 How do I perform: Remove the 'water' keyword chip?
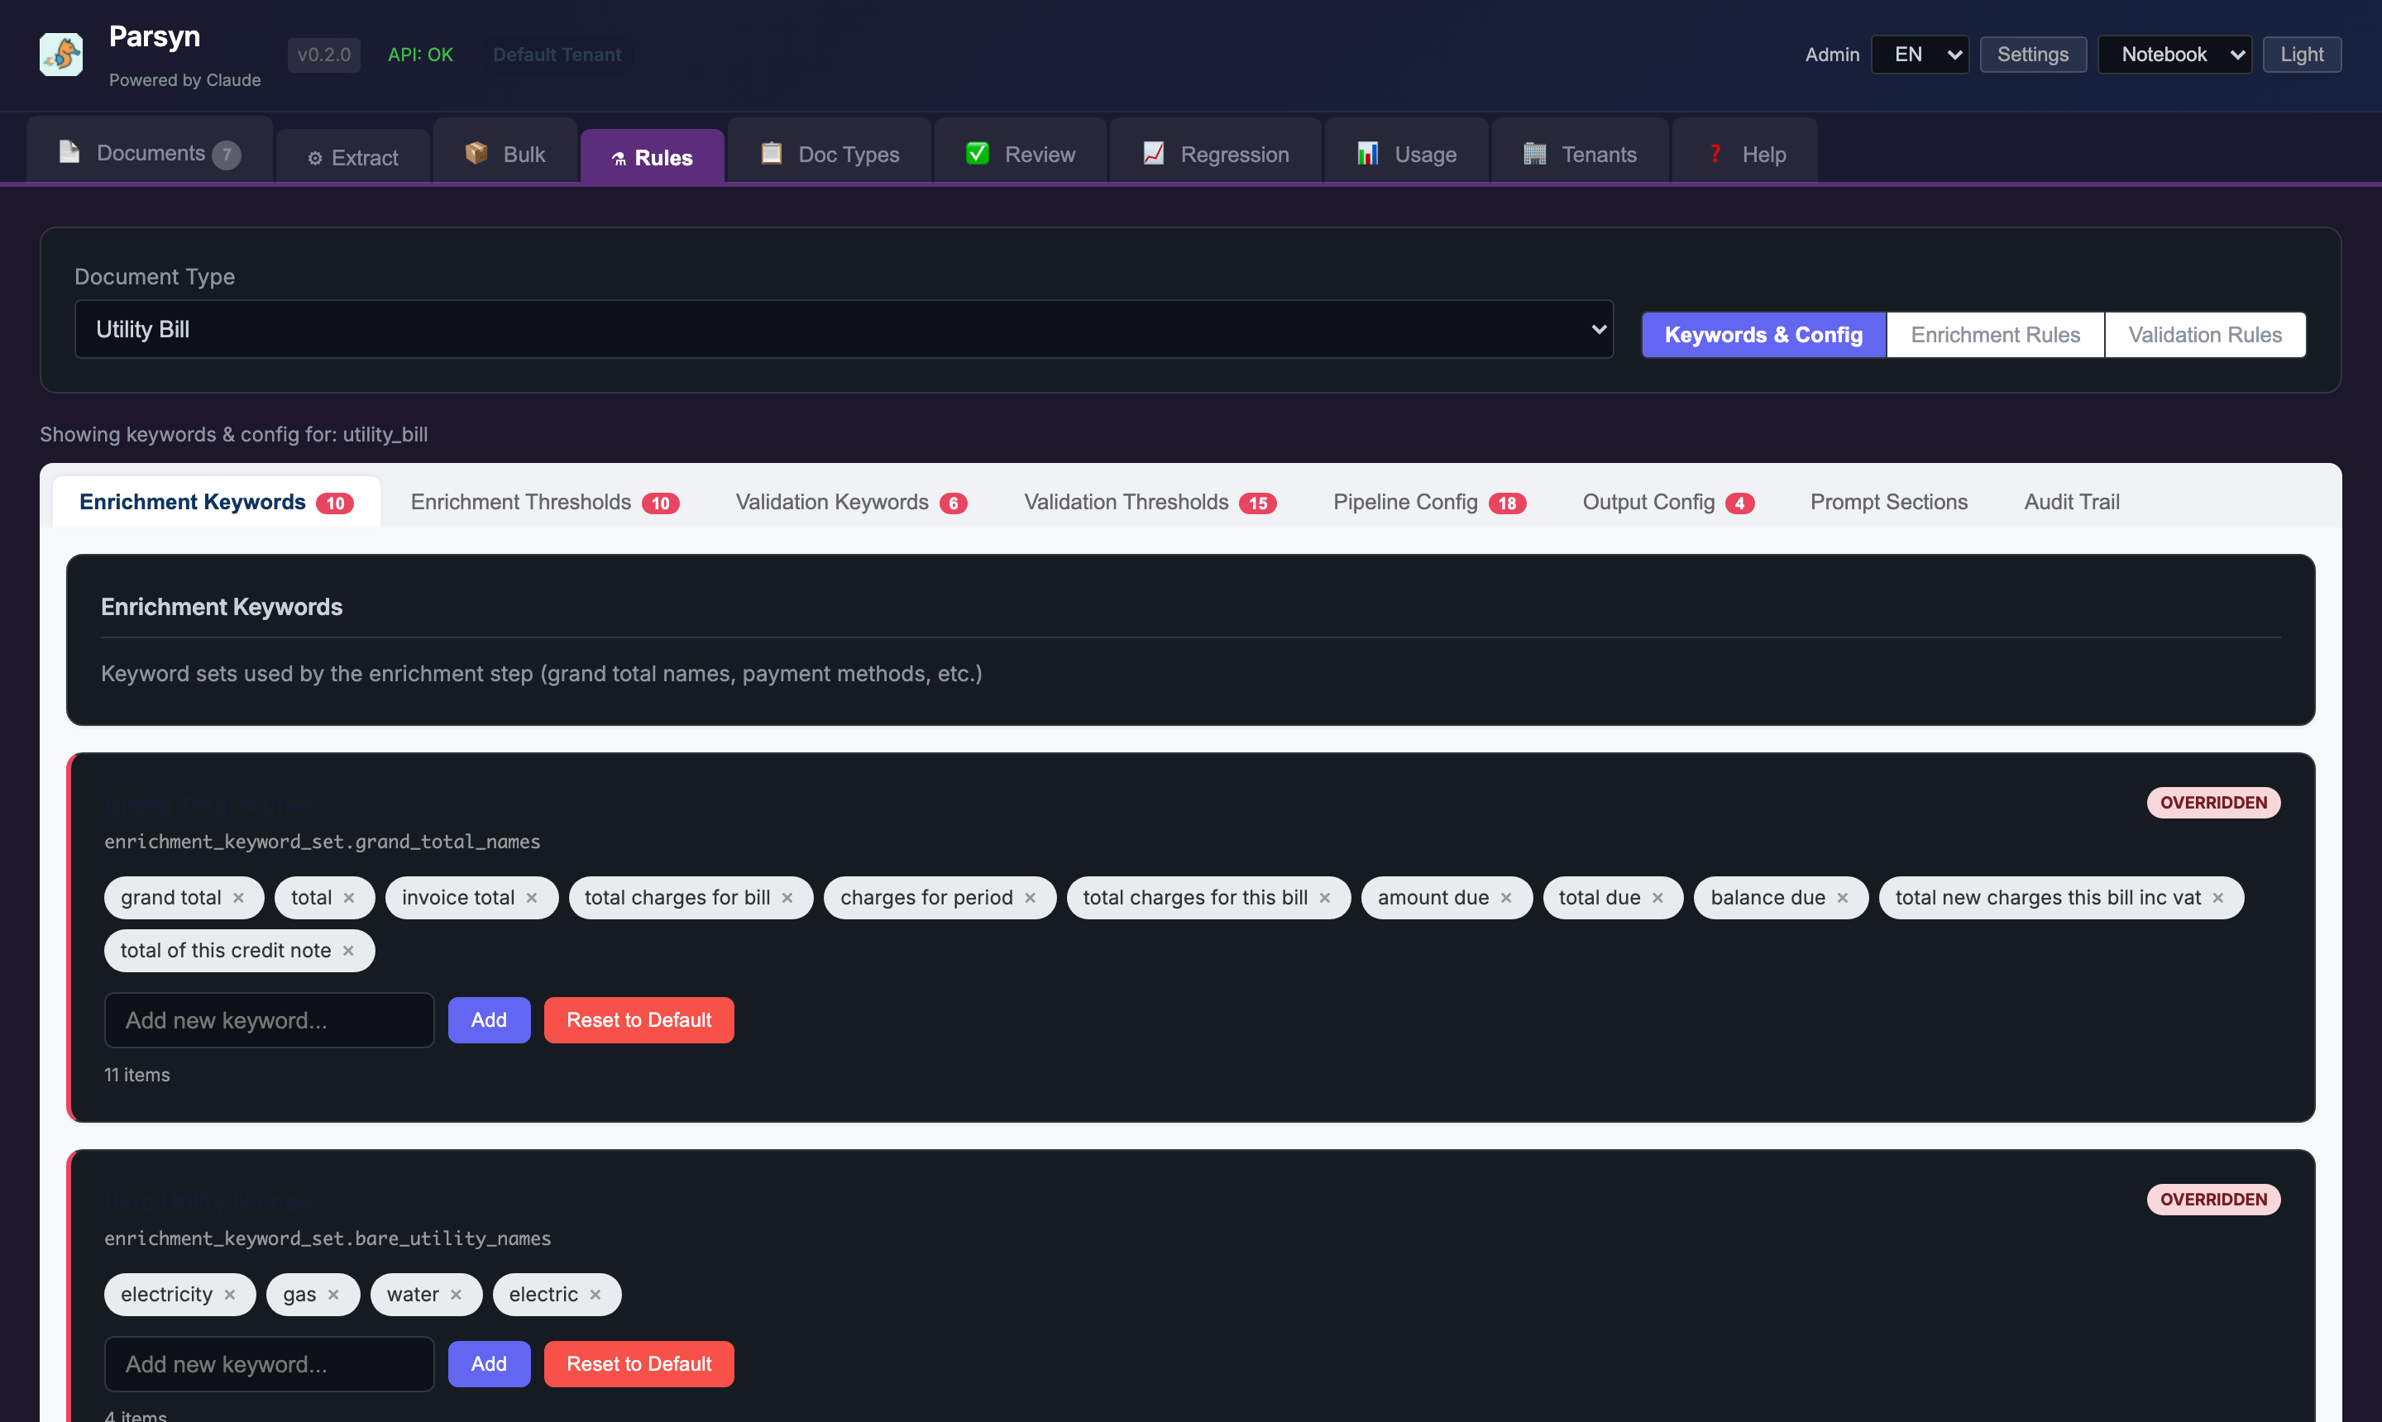457,1295
